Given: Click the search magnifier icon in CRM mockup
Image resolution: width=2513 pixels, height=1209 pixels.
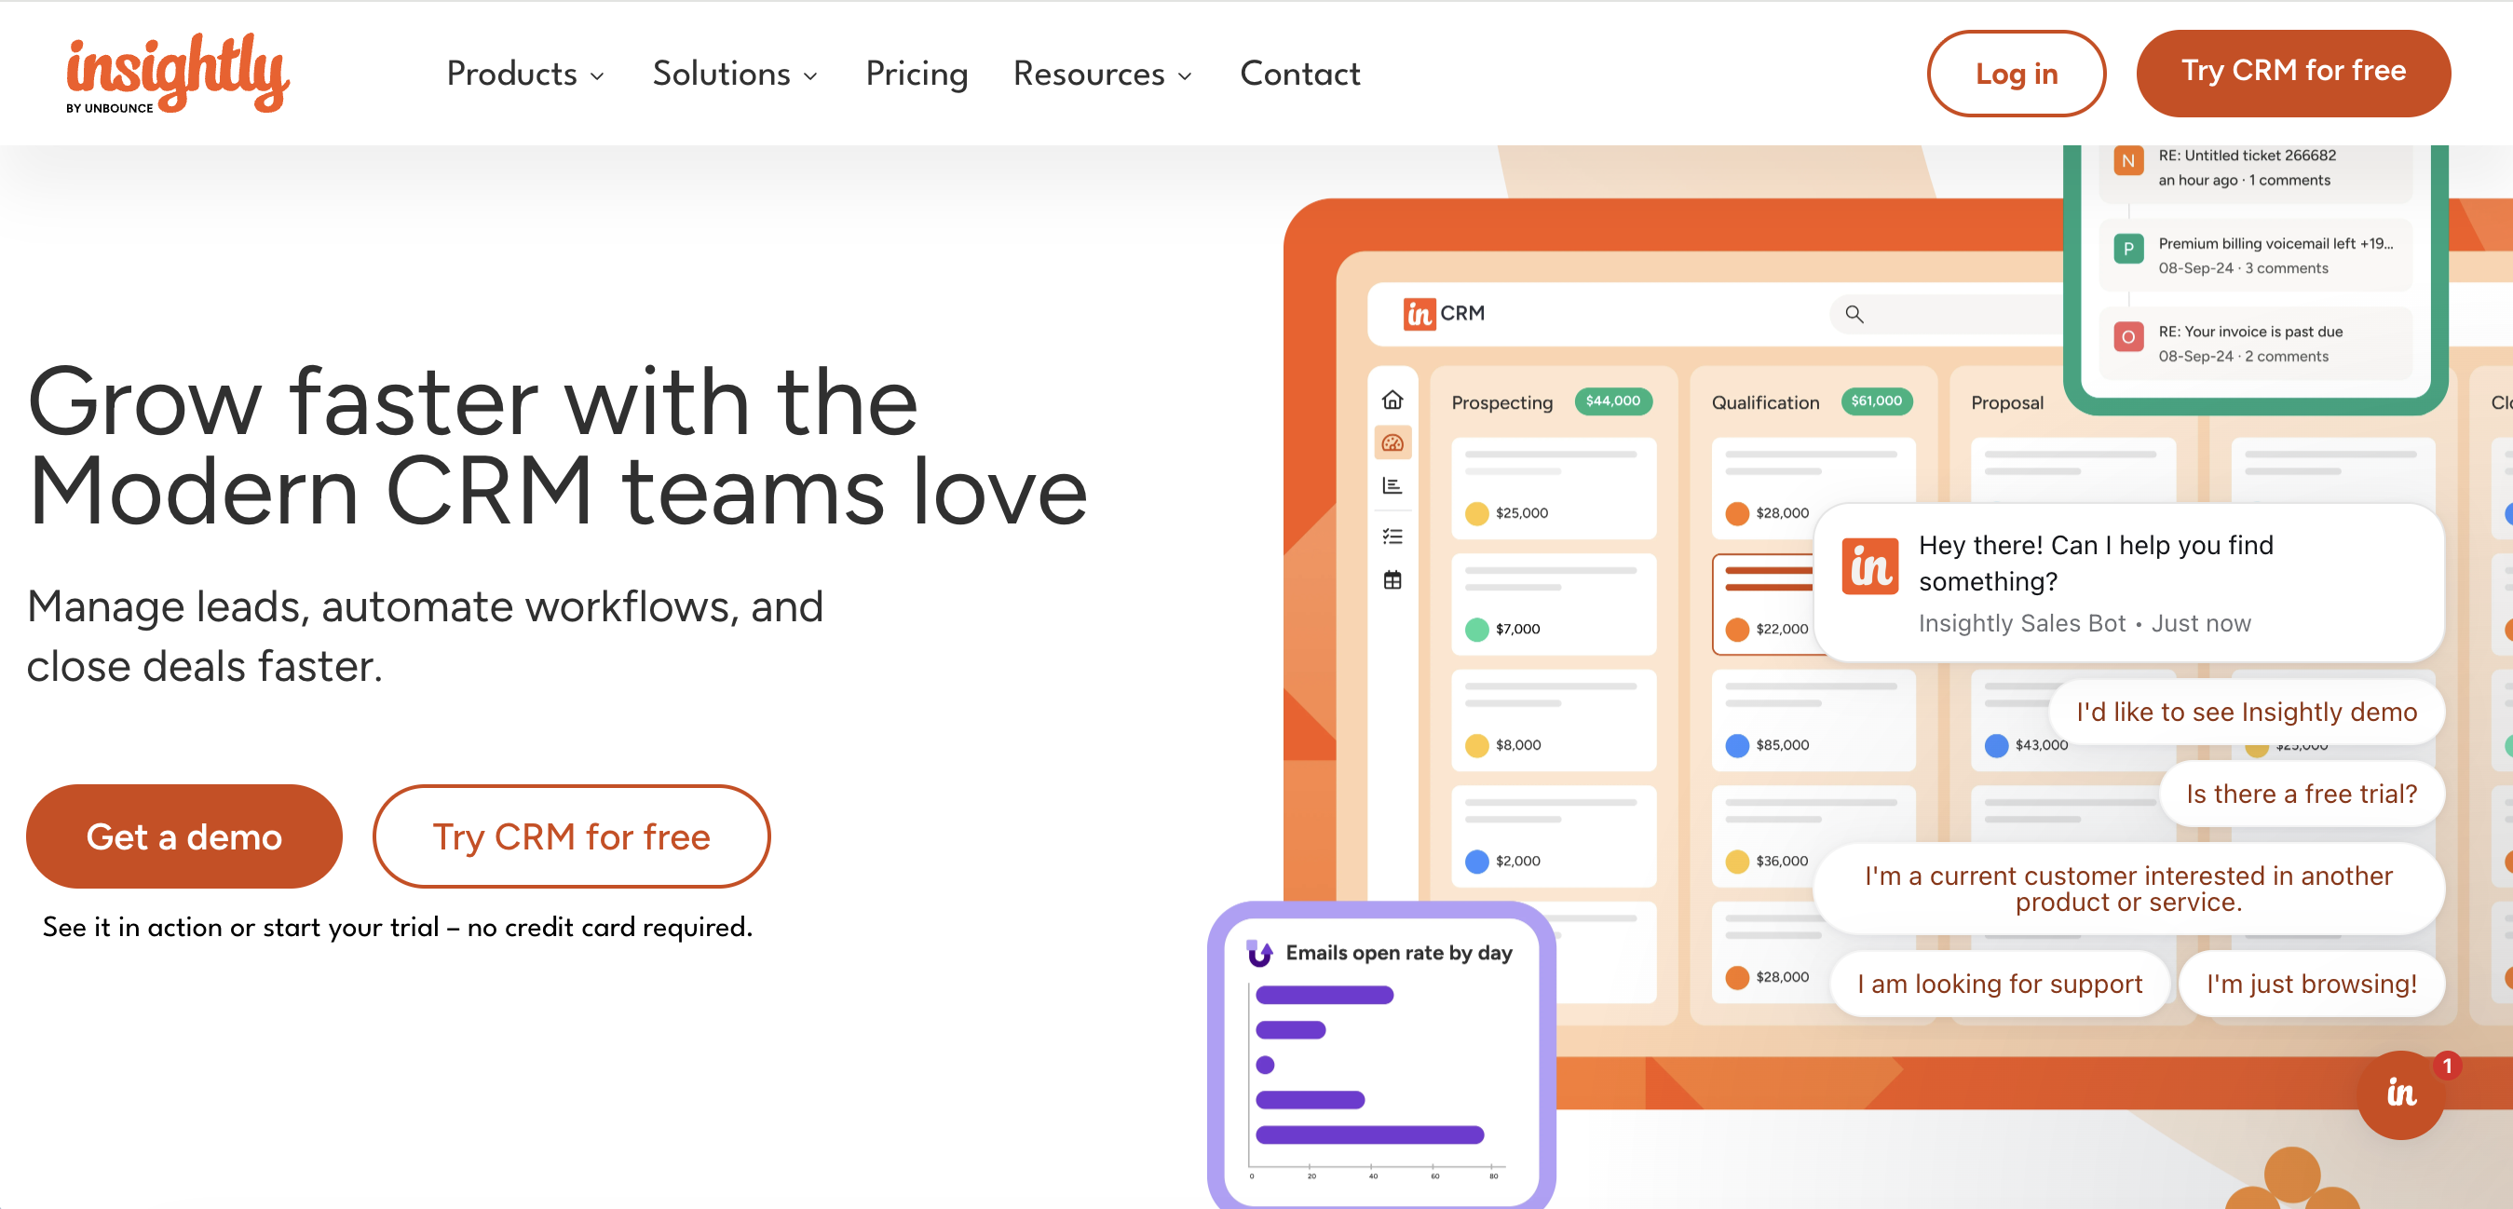Looking at the screenshot, I should [x=1854, y=314].
